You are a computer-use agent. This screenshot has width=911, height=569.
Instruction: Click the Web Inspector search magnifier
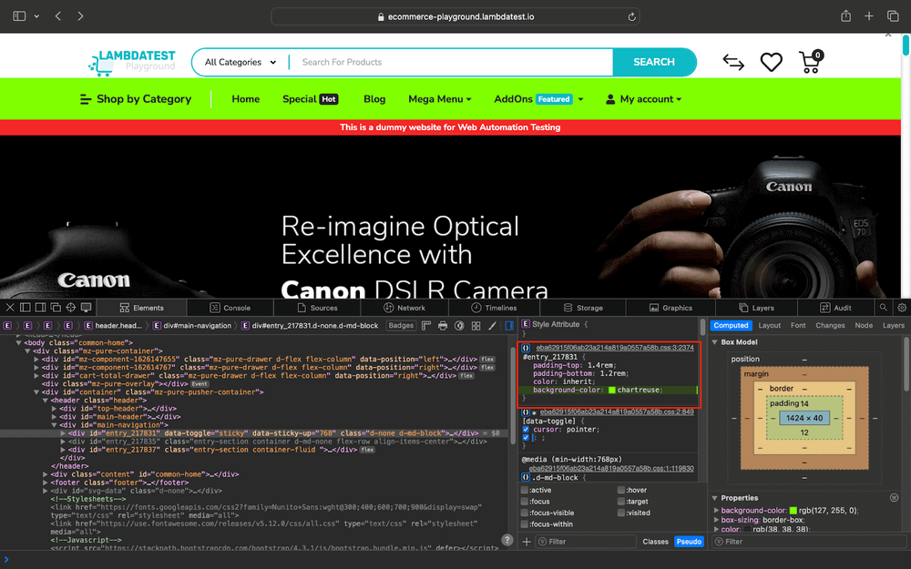883,308
